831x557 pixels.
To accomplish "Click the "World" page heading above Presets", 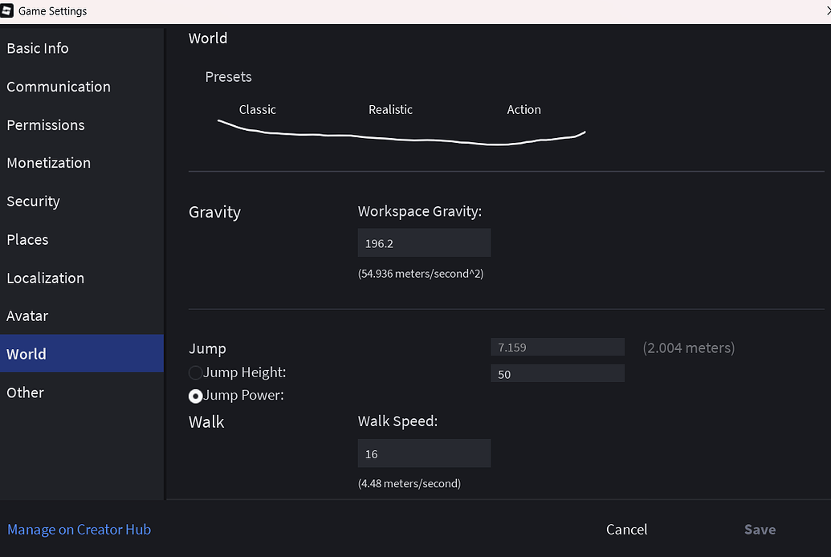I will coord(208,39).
